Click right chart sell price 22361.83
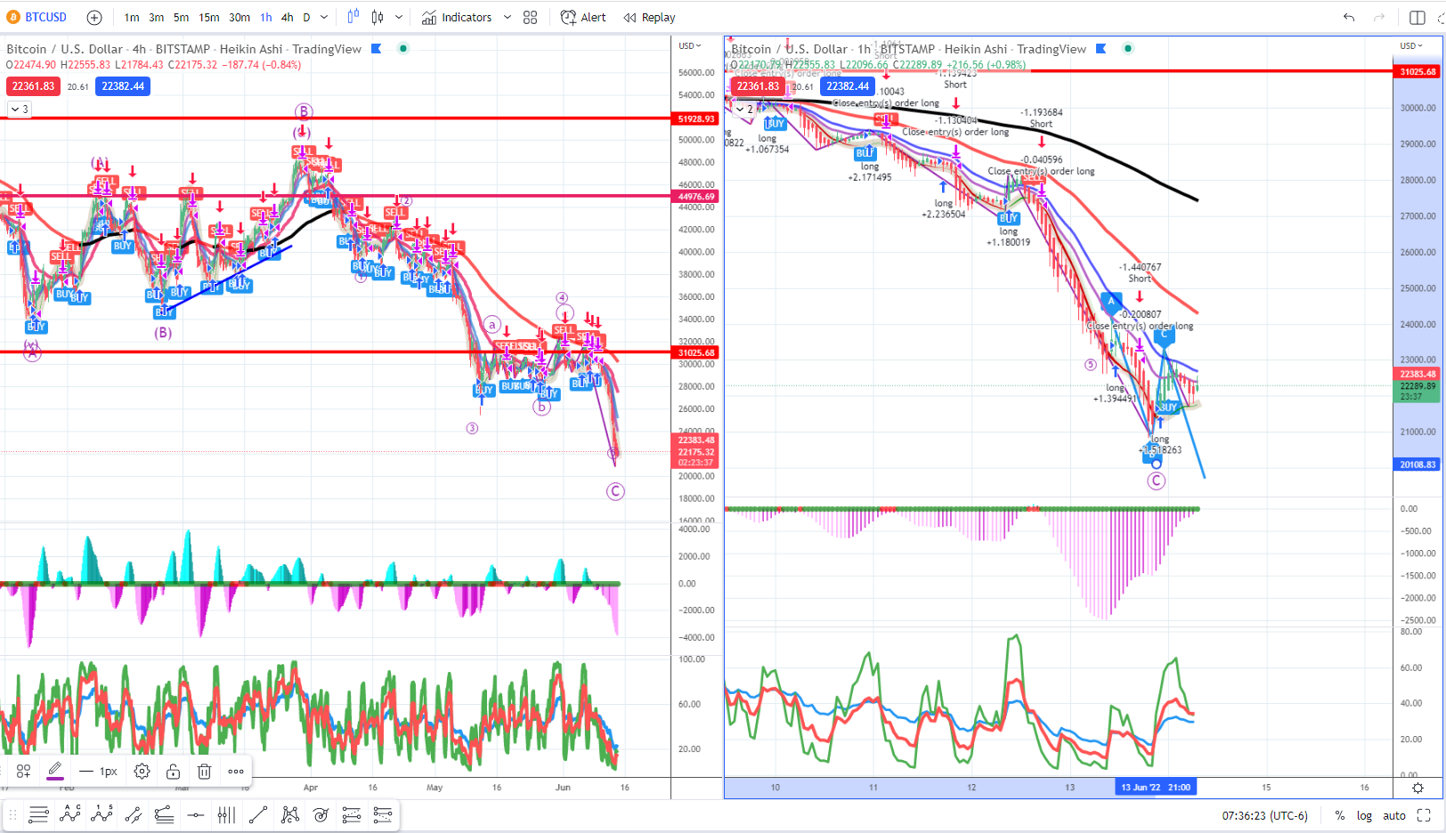 [758, 86]
